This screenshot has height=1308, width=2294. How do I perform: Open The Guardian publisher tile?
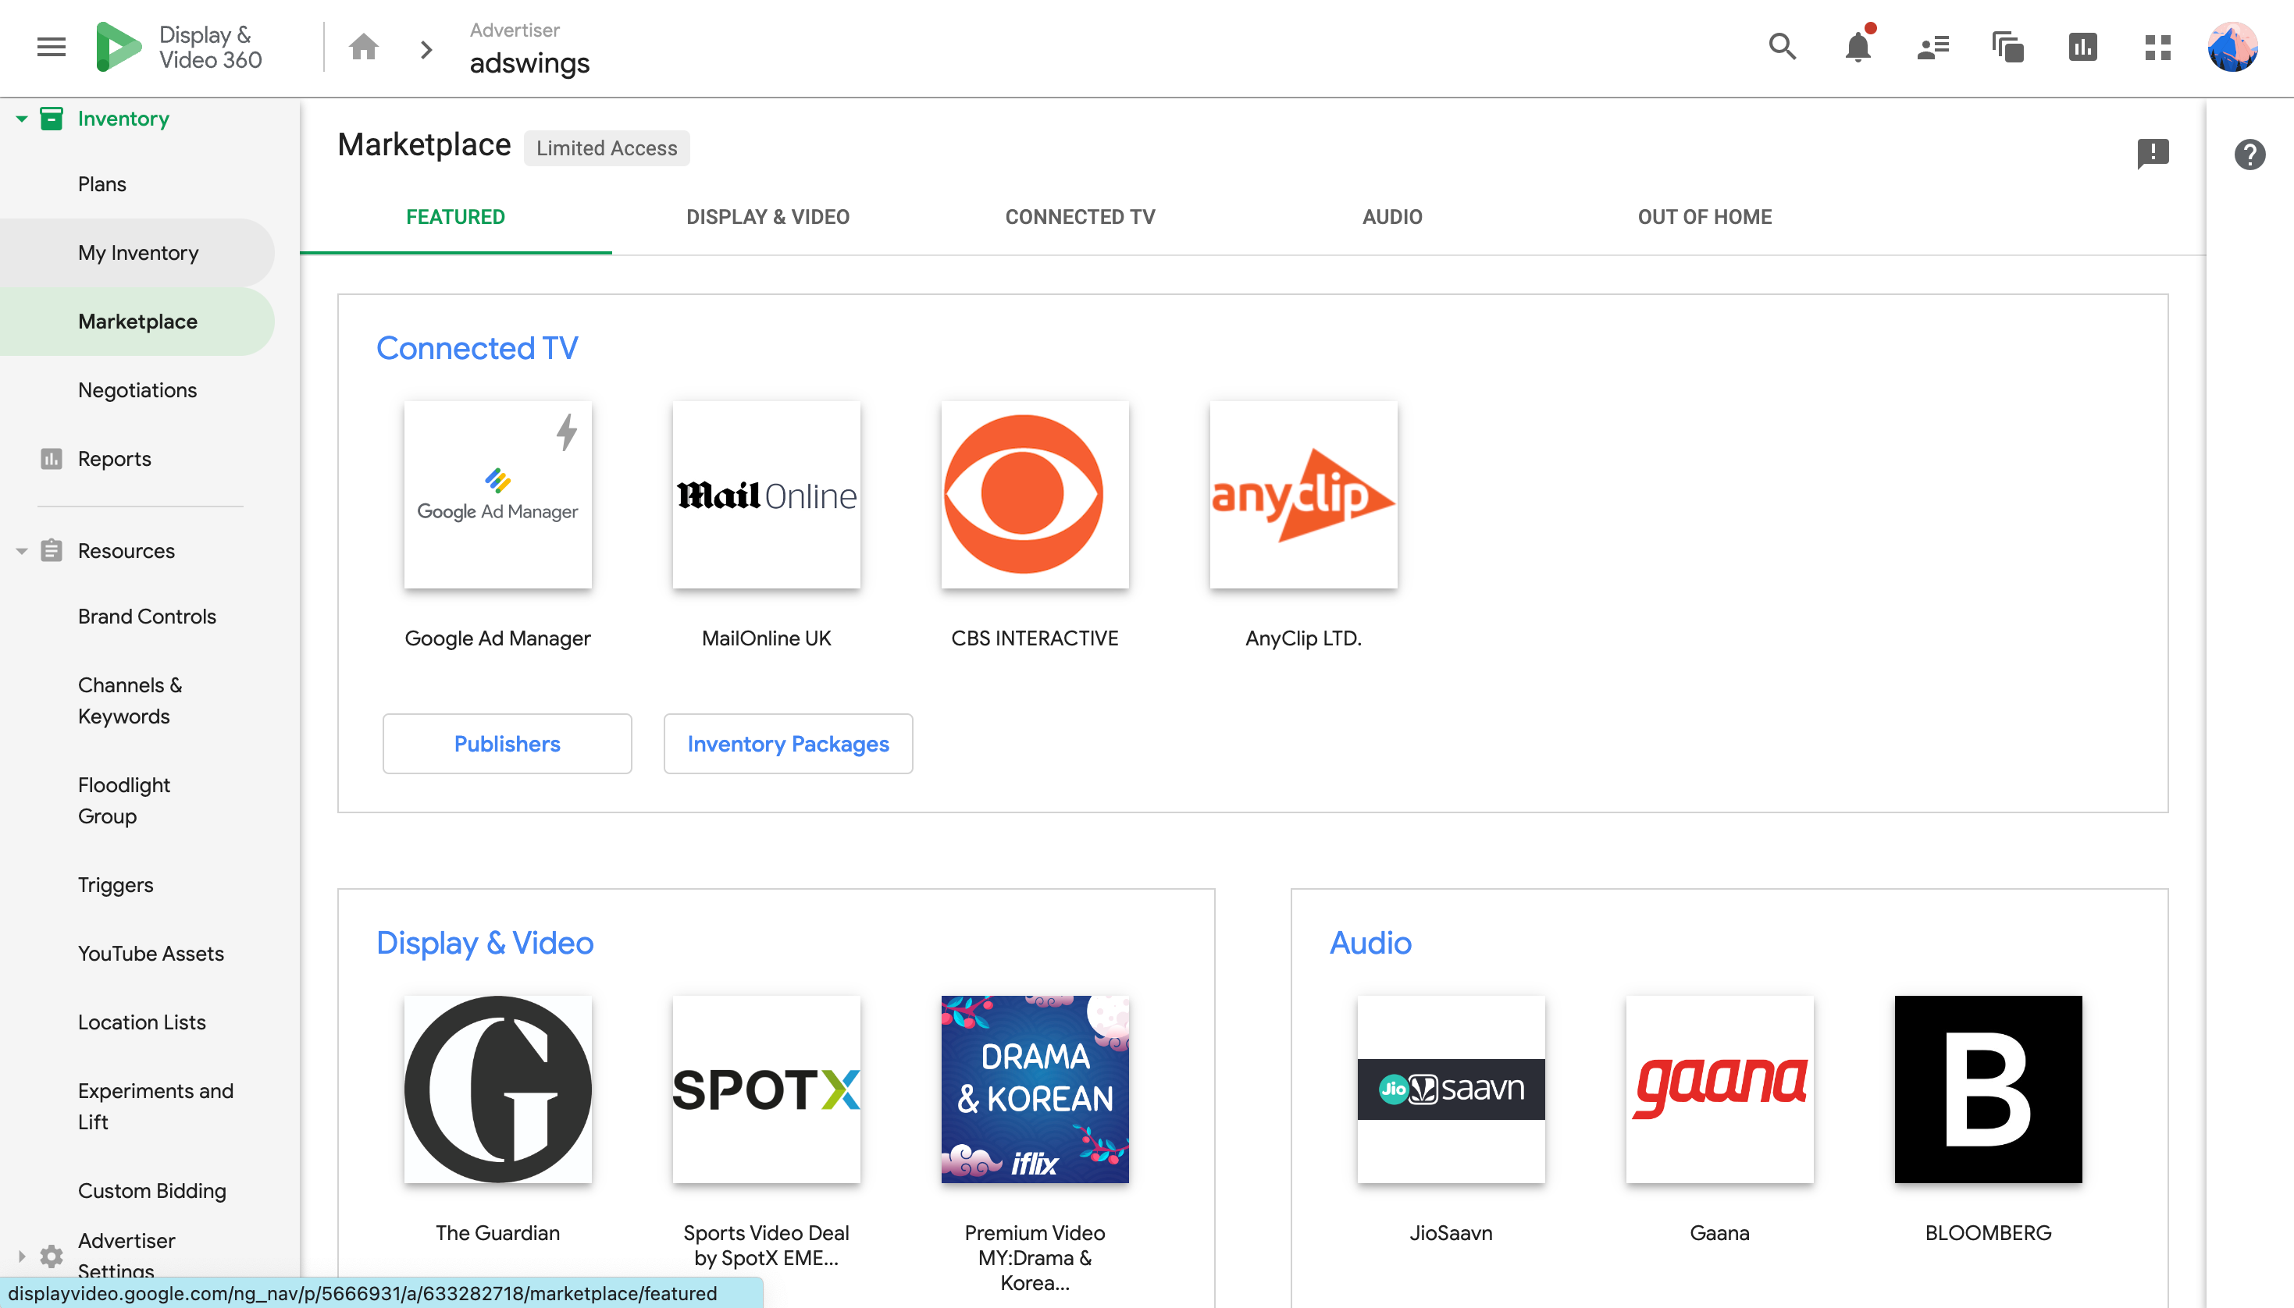point(498,1089)
